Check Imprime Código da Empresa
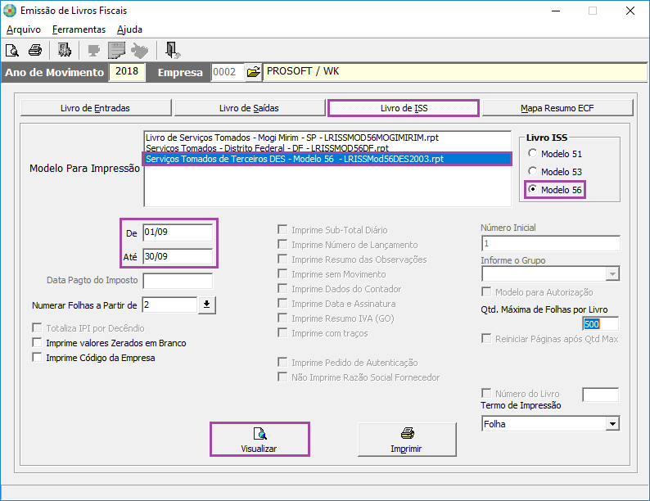The height and width of the screenshot is (501, 650). (37, 358)
